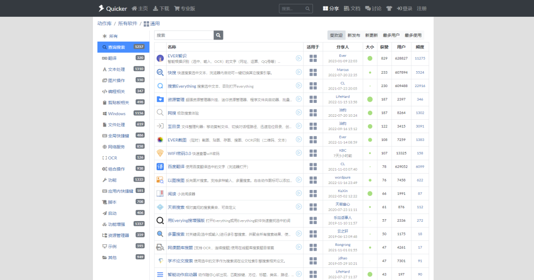This screenshot has width=534, height=280.
Task: Select the 资源管理器 category
Action: 123,235
